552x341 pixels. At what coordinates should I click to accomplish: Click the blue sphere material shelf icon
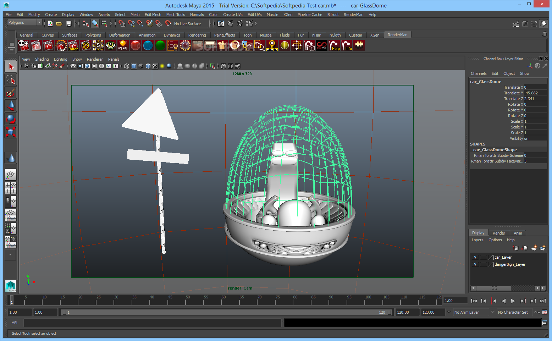point(148,45)
